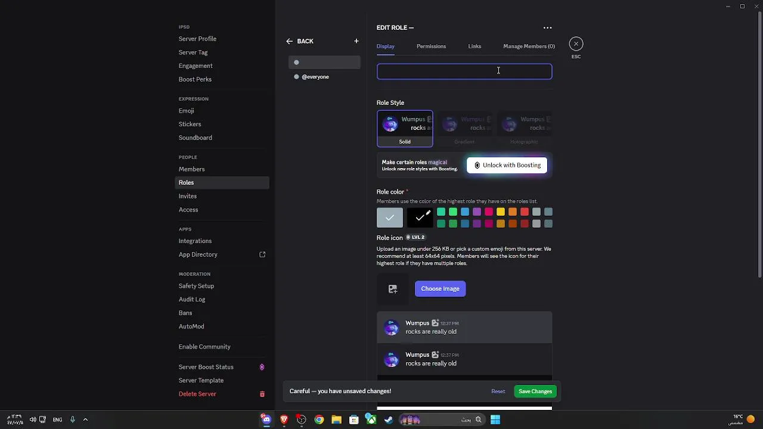This screenshot has height=429, width=763.
Task: Pick the bright blue role color swatch
Action: (x=465, y=212)
